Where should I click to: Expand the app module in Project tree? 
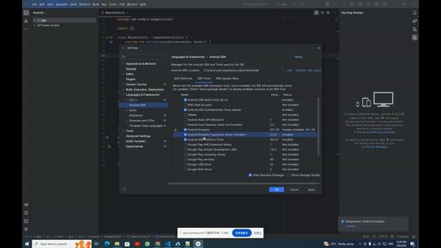(34, 20)
